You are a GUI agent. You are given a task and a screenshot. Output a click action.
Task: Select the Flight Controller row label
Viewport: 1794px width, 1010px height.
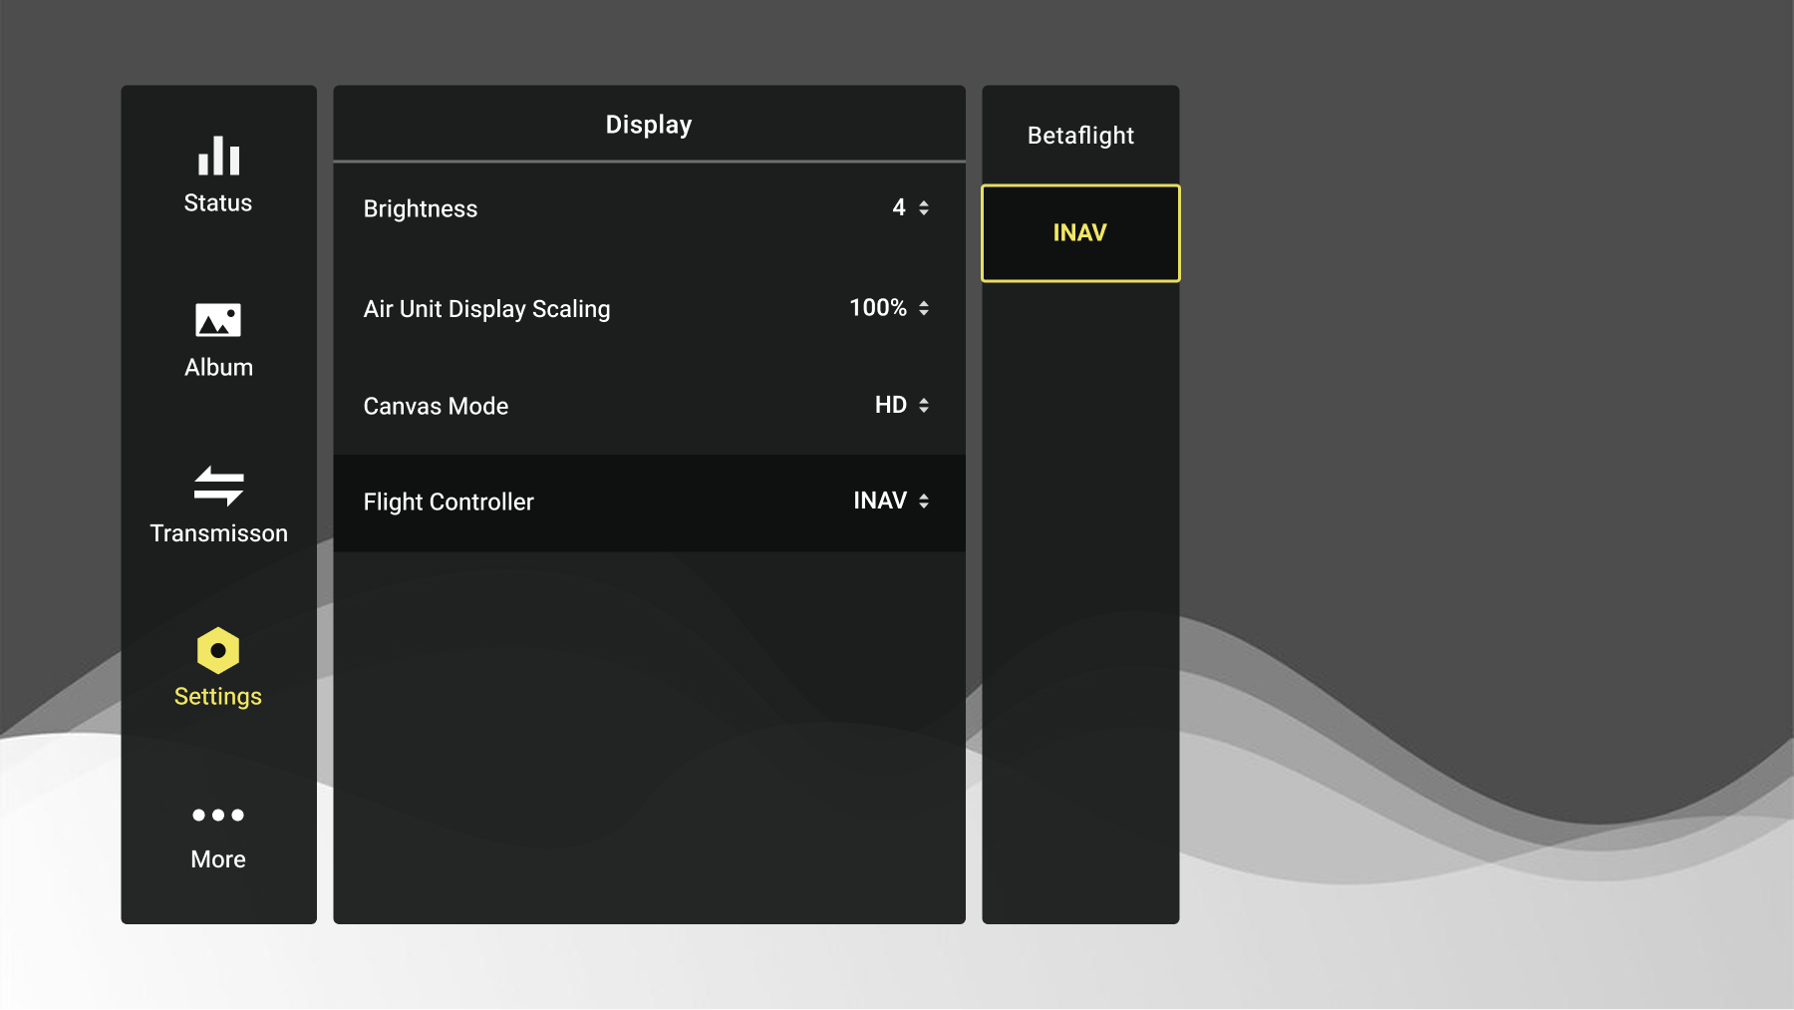pyautogui.click(x=448, y=503)
